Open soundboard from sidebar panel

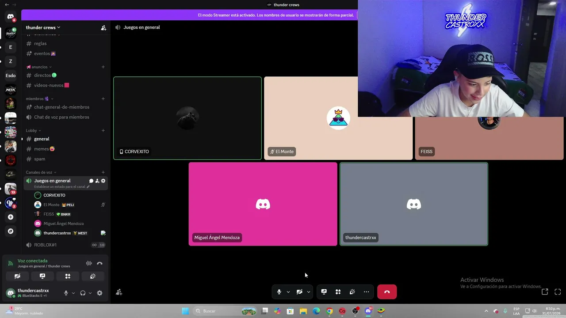[x=93, y=276]
